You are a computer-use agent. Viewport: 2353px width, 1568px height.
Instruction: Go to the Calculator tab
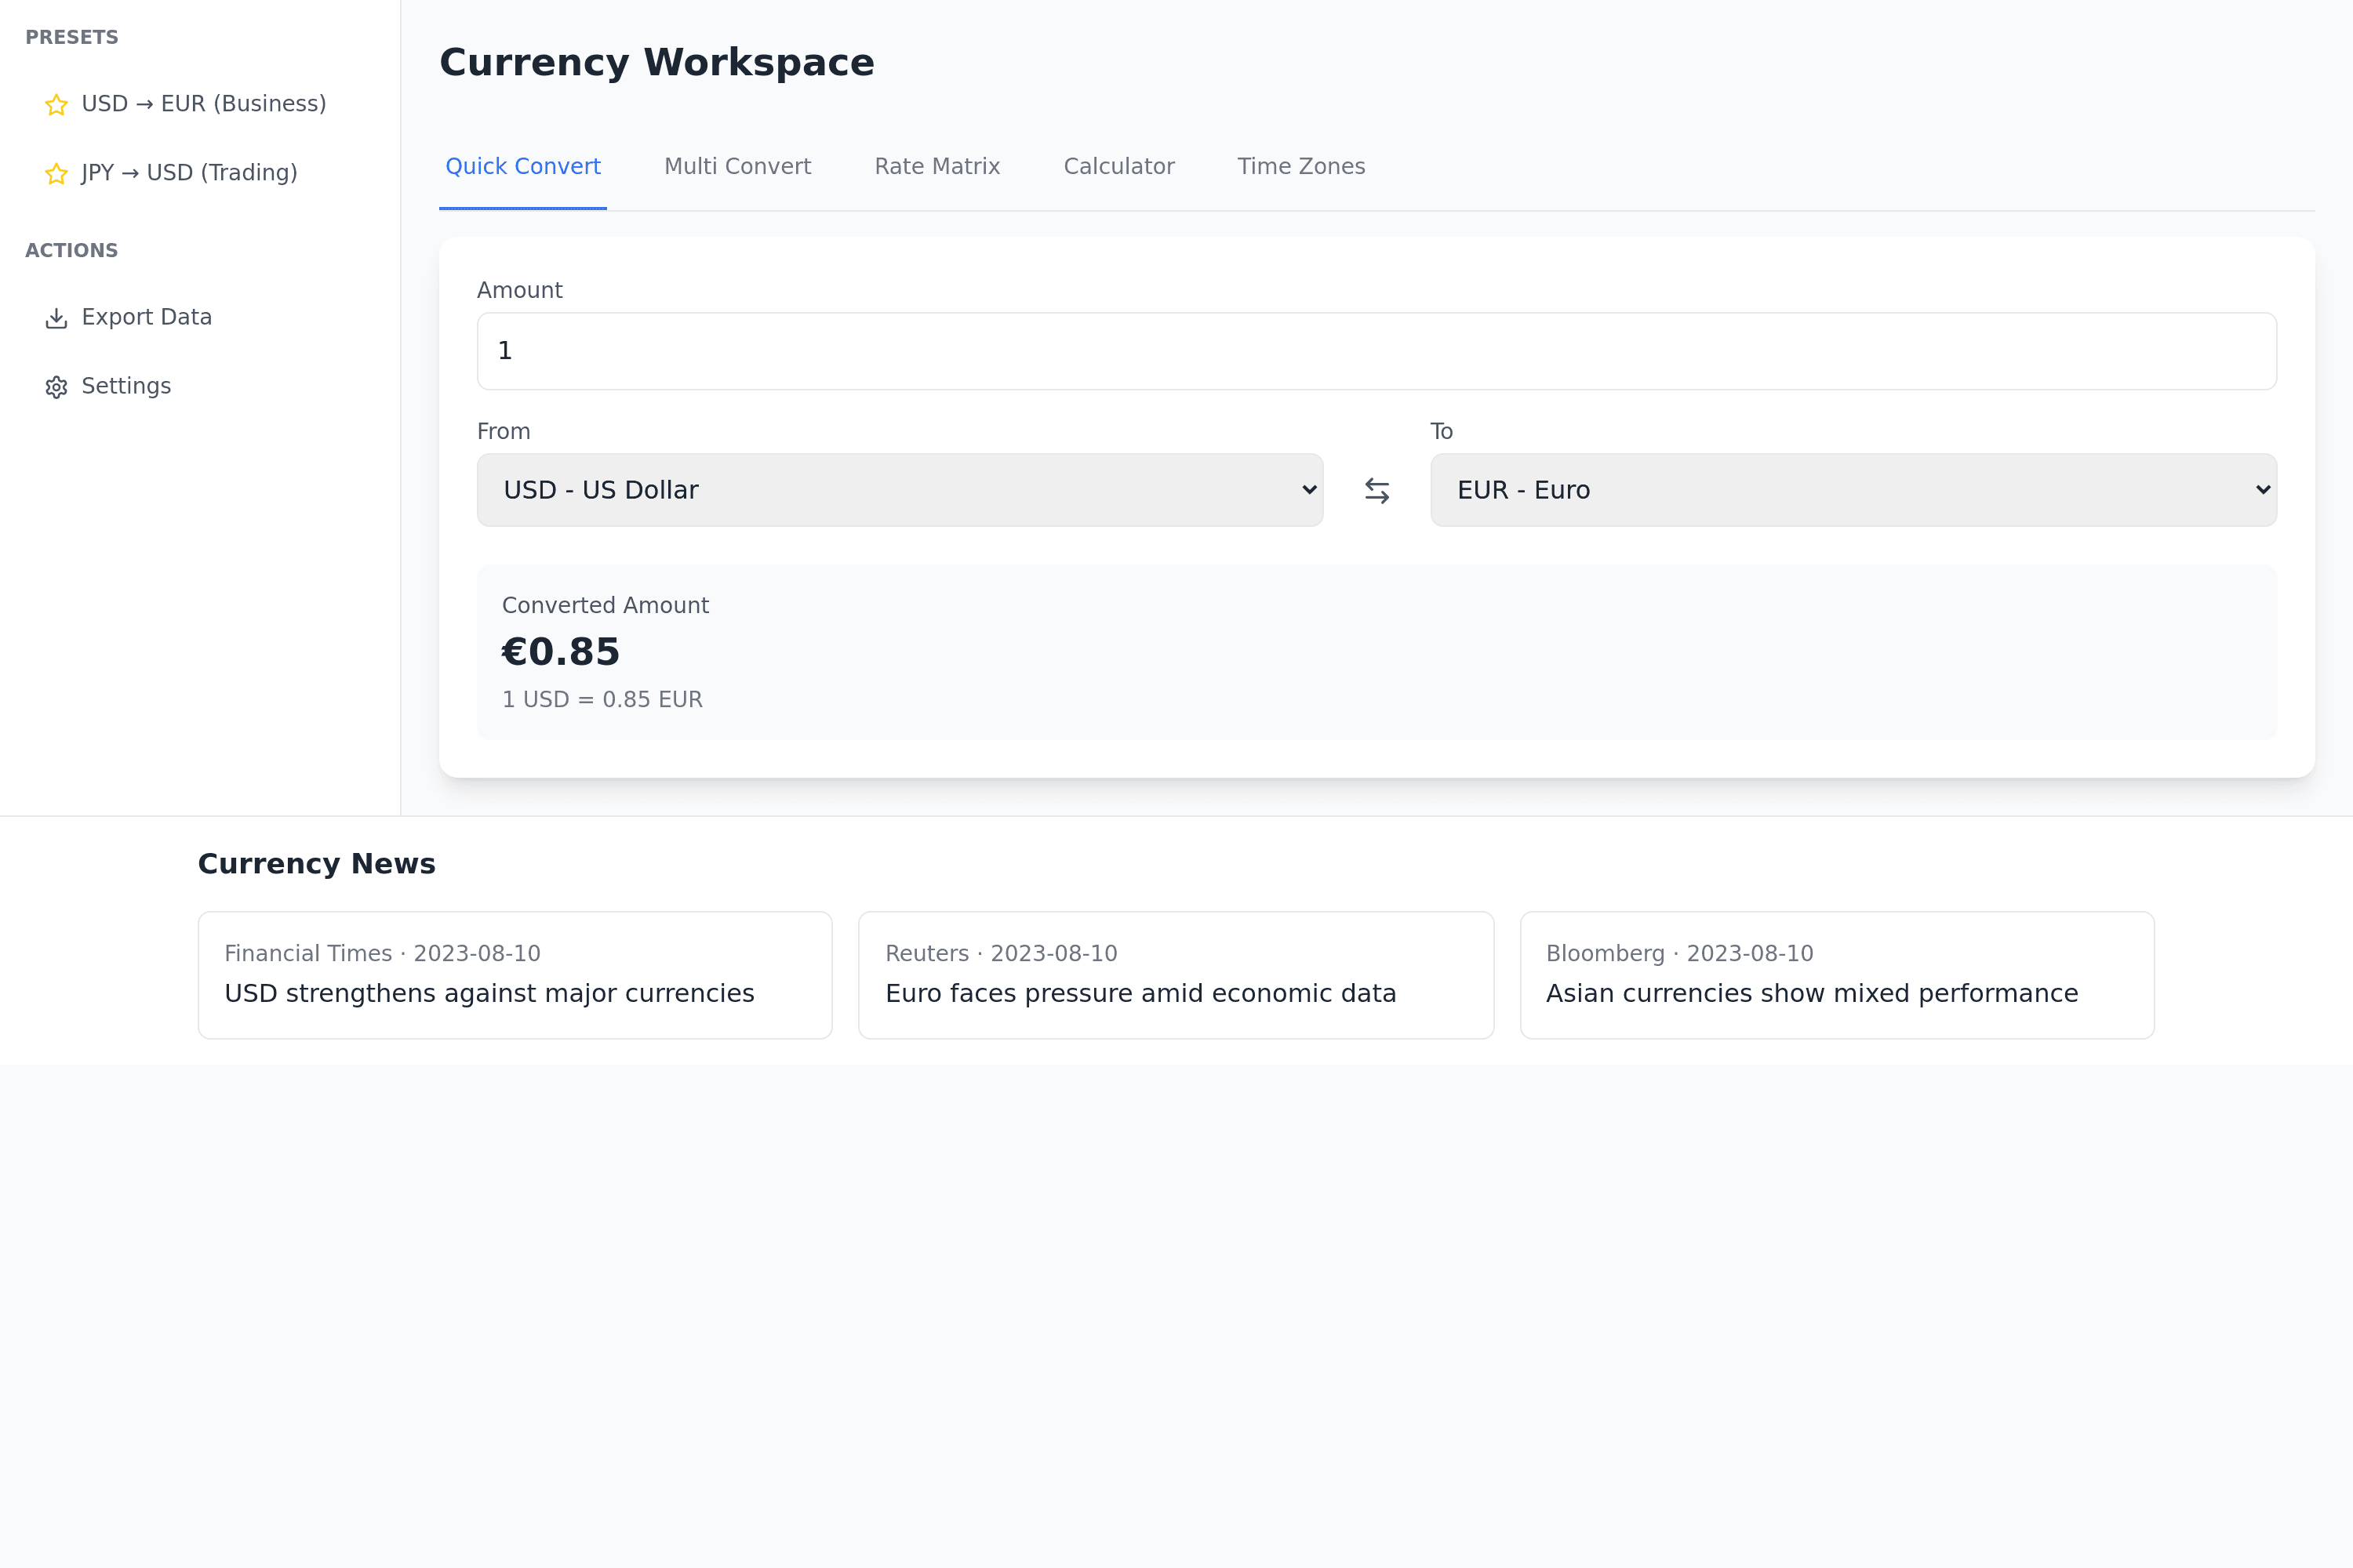[1118, 167]
